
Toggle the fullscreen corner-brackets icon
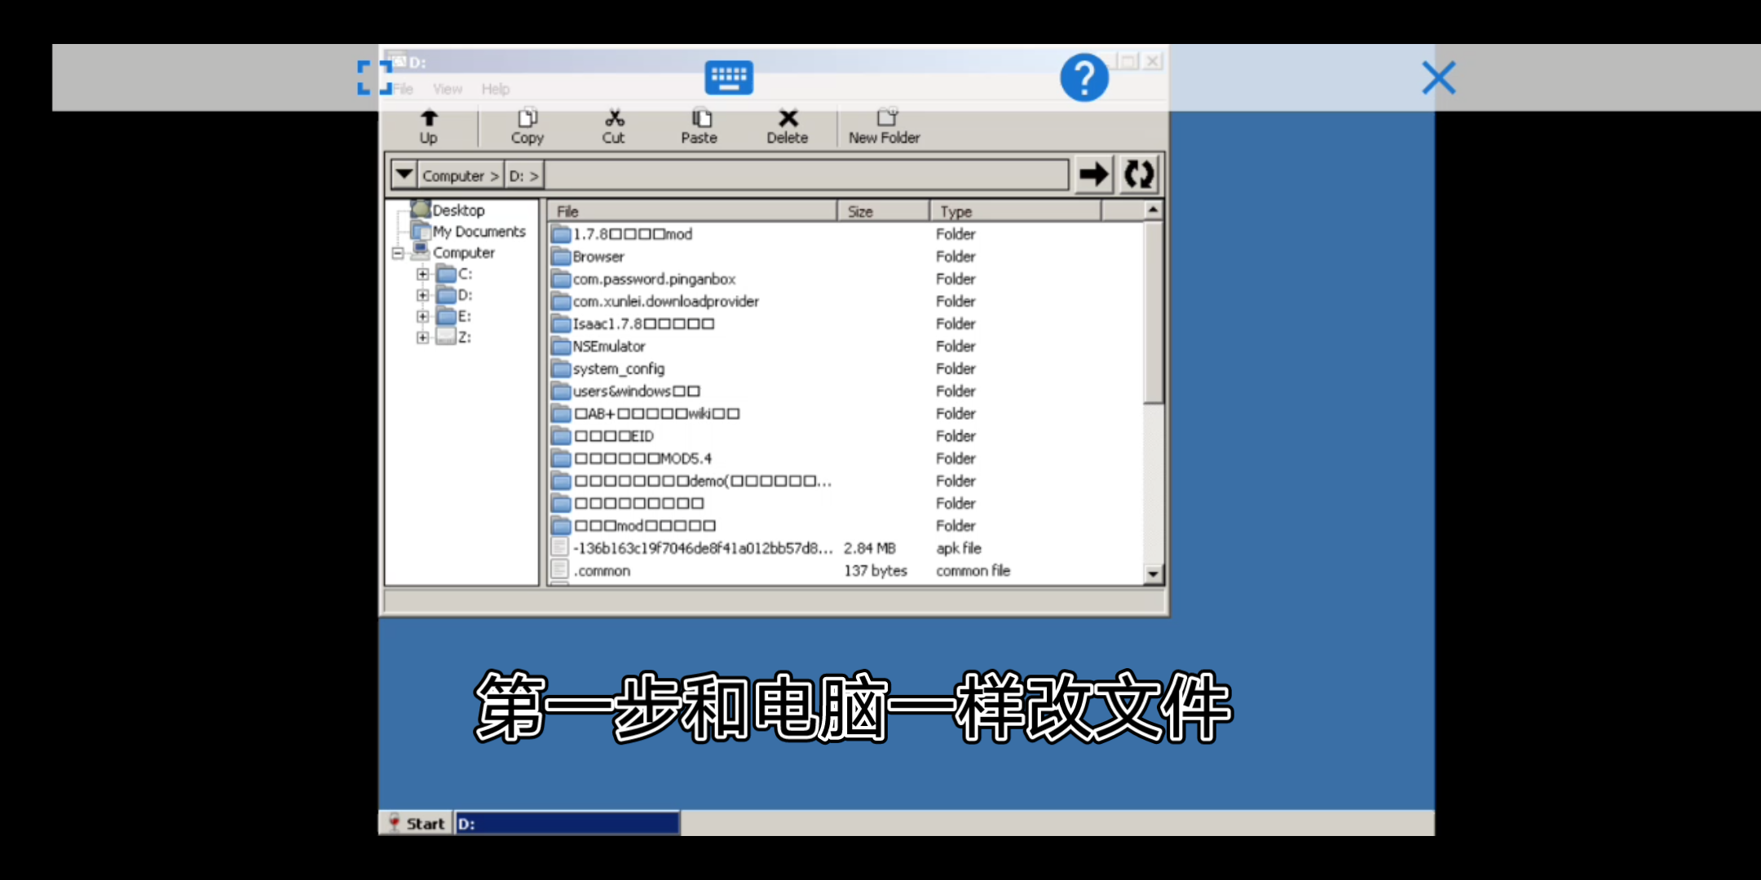point(375,77)
